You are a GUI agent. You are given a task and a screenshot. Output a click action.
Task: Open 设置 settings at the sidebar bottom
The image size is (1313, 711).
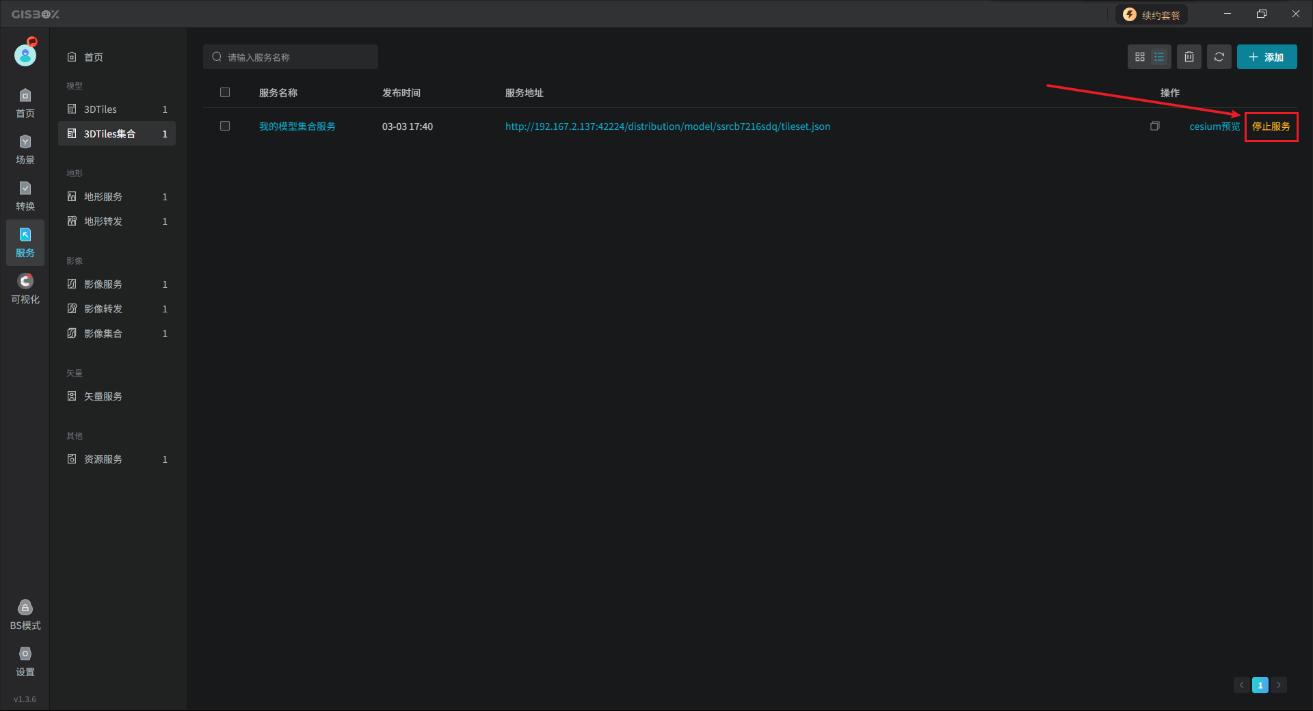25,661
